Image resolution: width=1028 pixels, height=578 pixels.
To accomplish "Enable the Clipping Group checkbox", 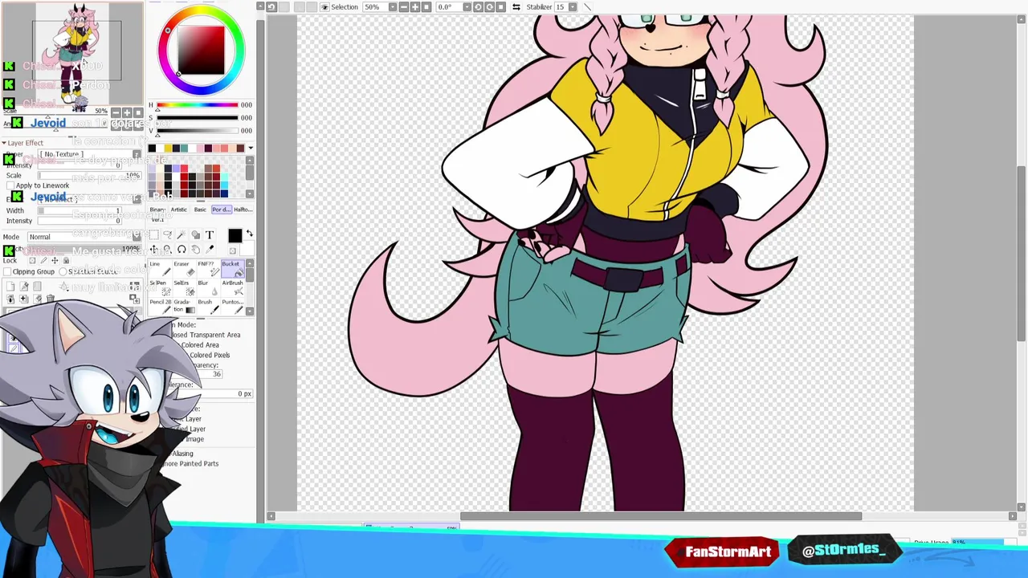I will click(7, 271).
